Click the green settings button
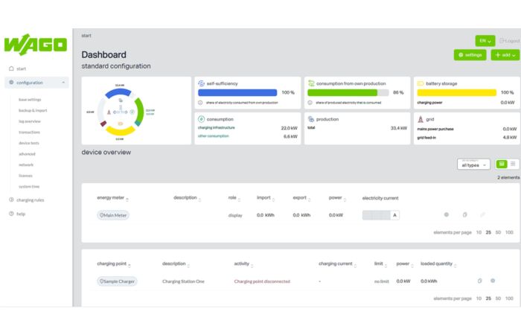The width and height of the screenshot is (521, 335). pyautogui.click(x=470, y=55)
